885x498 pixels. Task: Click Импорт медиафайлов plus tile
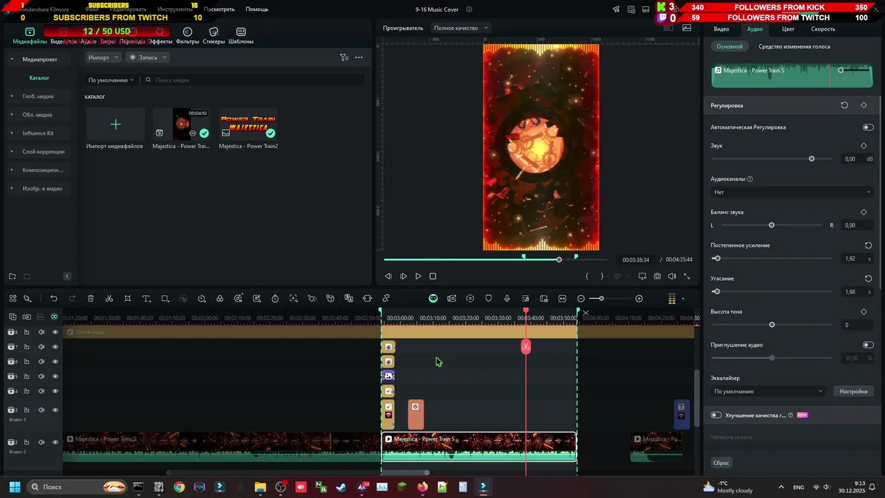coord(115,124)
